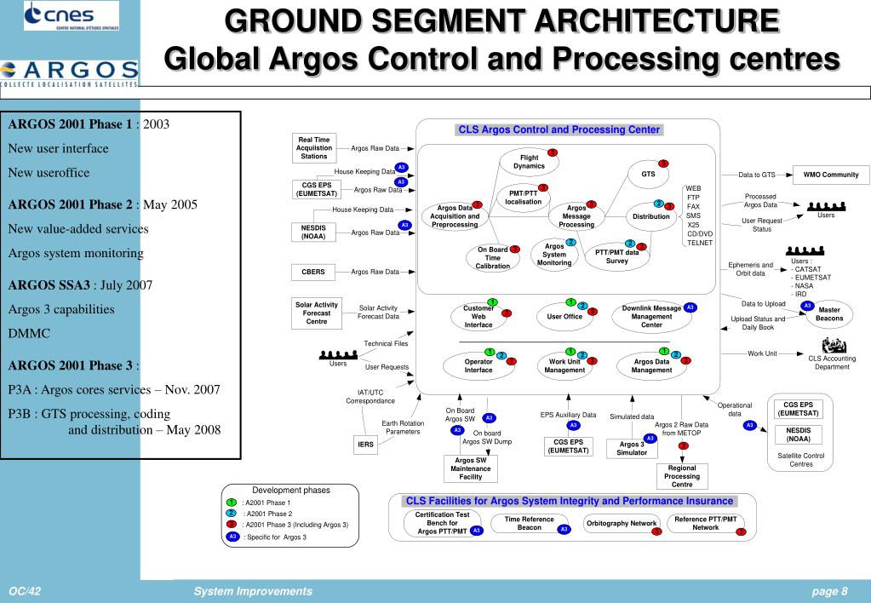
Task: Click the 'DMMC' line in left panel
Action: pos(29,334)
